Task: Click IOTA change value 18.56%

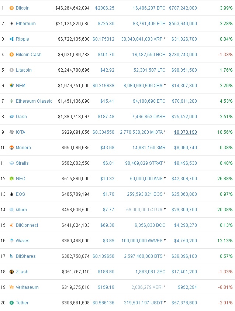Action: click(225, 132)
